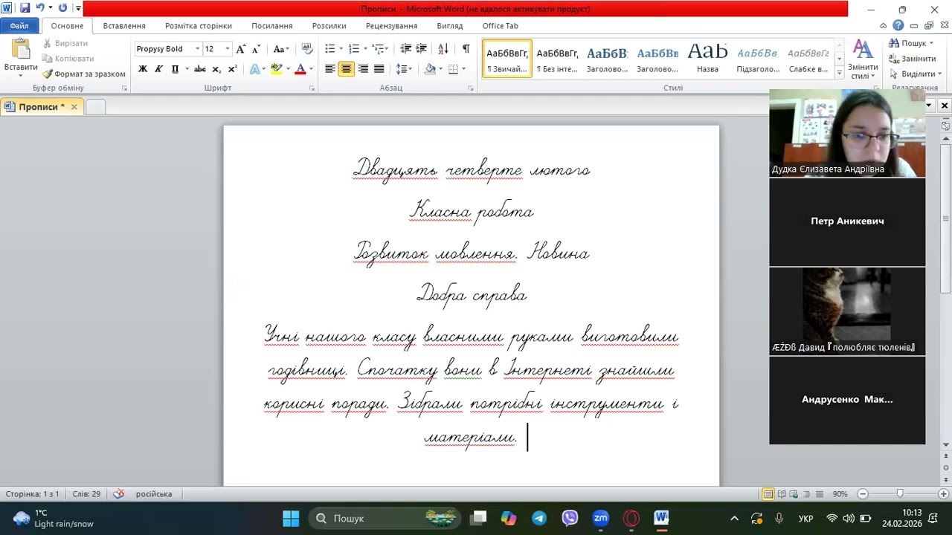952x535 pixels.
Task: Switch to the Office Tab ribbon tab
Action: click(500, 25)
